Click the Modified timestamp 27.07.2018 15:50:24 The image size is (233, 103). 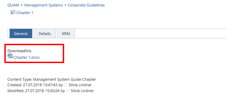point(43,91)
